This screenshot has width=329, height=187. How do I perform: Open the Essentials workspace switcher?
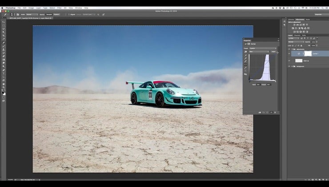pos(321,15)
